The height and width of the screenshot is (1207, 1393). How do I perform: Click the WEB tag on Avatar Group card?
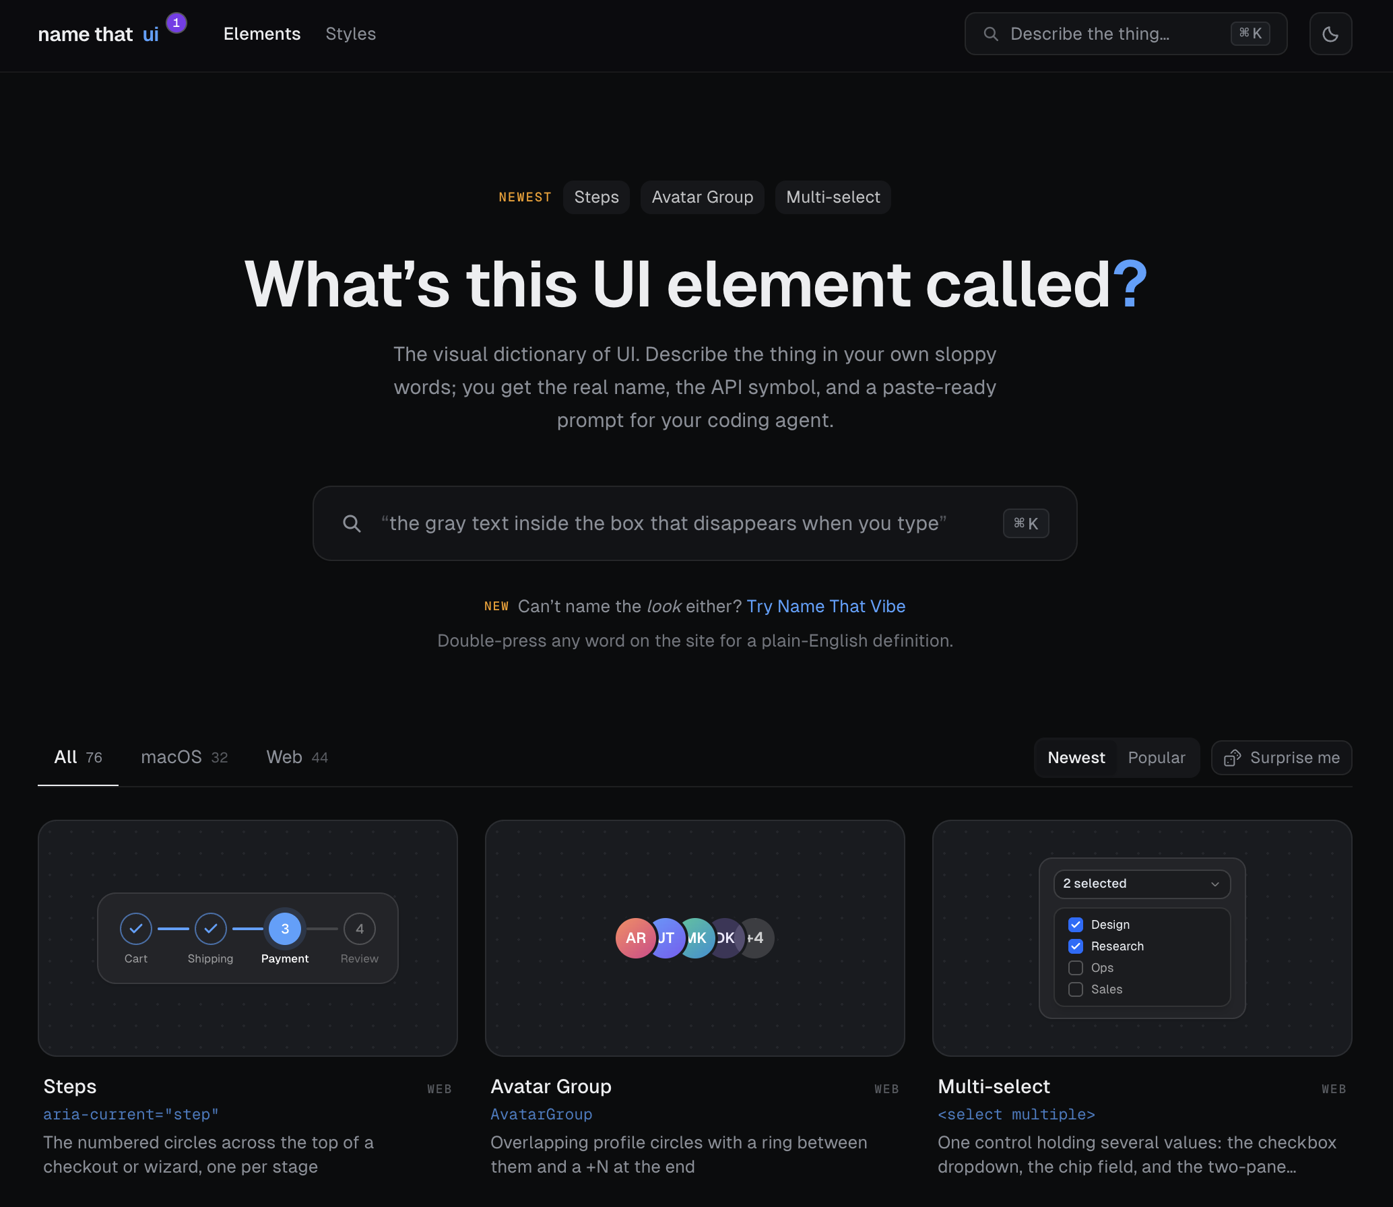coord(886,1089)
